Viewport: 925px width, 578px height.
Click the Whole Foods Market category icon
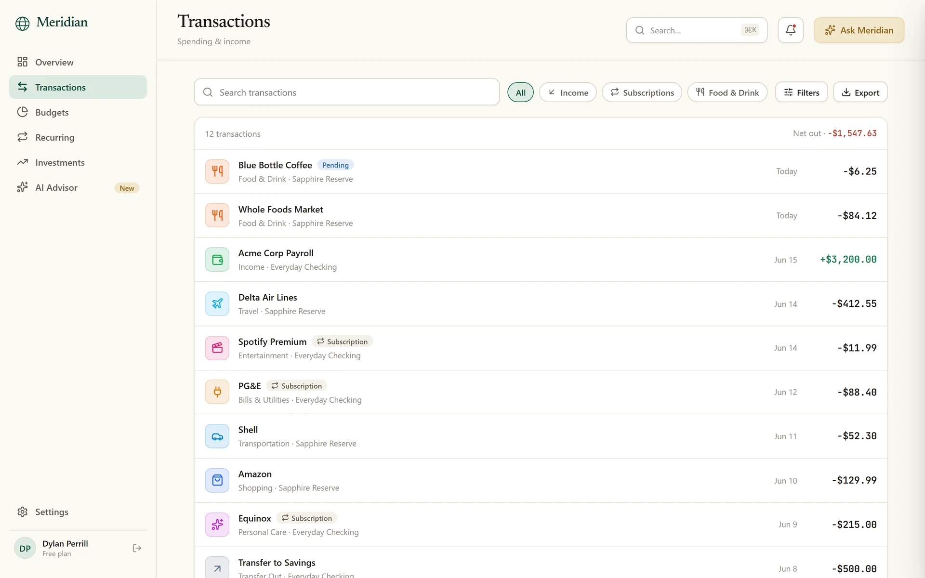[x=217, y=215]
